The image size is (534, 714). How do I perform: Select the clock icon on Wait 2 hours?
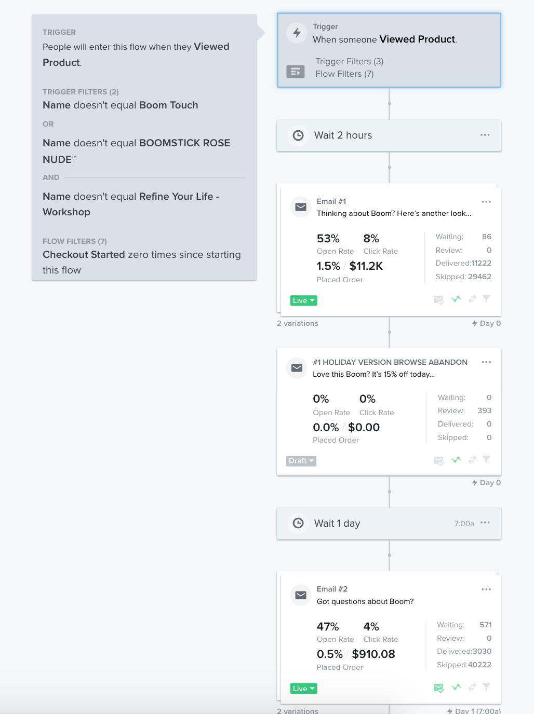click(x=298, y=135)
